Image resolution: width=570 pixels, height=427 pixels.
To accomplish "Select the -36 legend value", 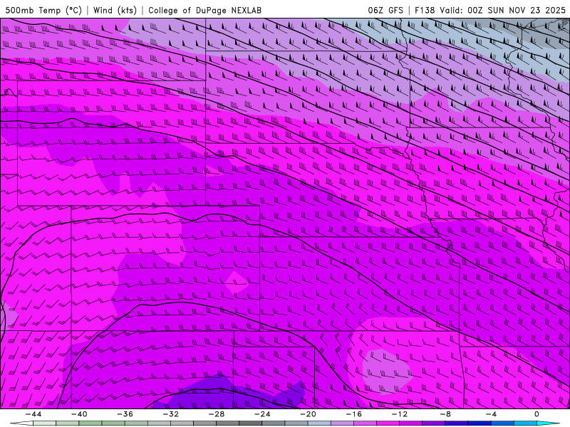I will [125, 414].
